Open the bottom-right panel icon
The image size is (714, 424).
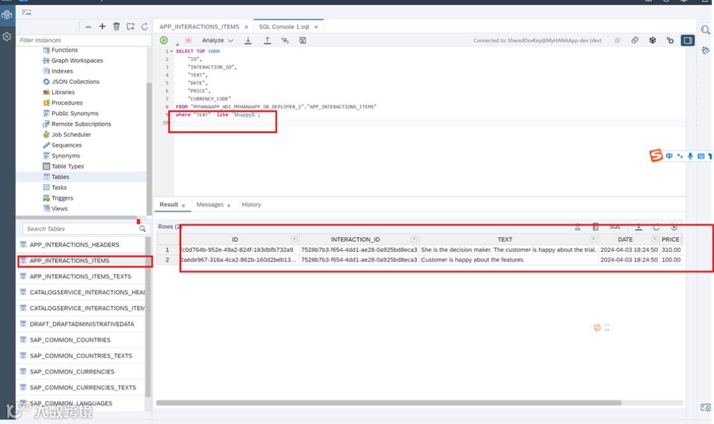click(705, 407)
